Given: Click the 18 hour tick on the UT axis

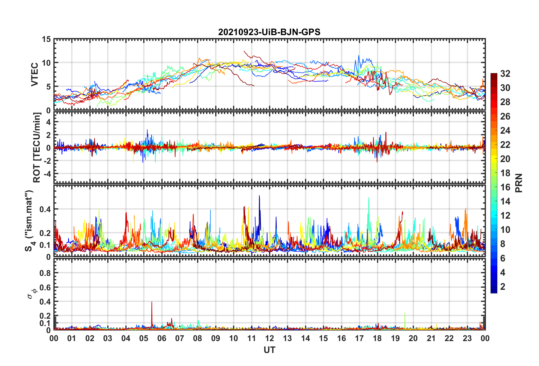Looking at the screenshot, I should point(377,338).
